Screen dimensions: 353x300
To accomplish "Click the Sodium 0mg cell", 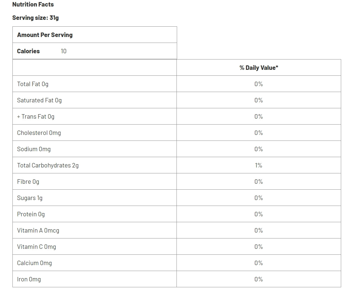I will [94, 149].
